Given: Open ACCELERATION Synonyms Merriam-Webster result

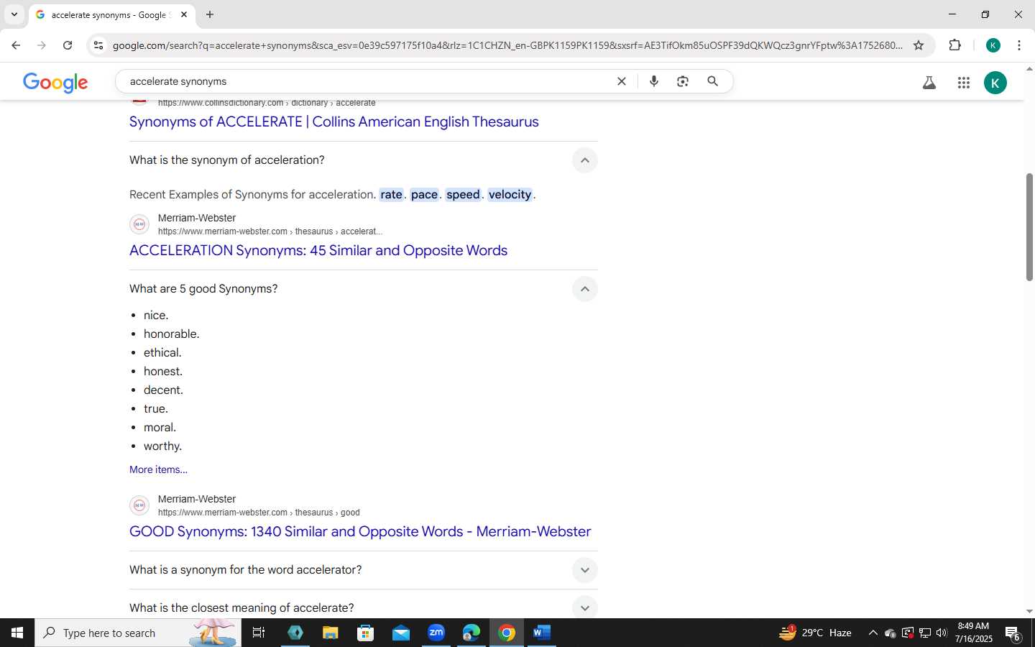Looking at the screenshot, I should (x=318, y=250).
